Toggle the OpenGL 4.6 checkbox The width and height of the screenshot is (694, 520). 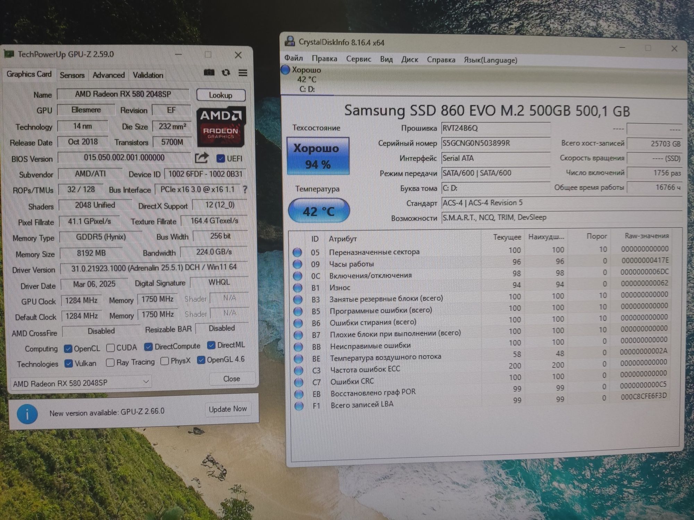click(x=201, y=360)
